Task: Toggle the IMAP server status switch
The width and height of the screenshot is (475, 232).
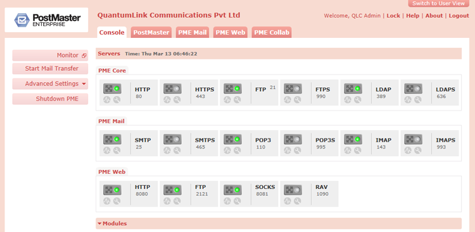Action: click(353, 140)
